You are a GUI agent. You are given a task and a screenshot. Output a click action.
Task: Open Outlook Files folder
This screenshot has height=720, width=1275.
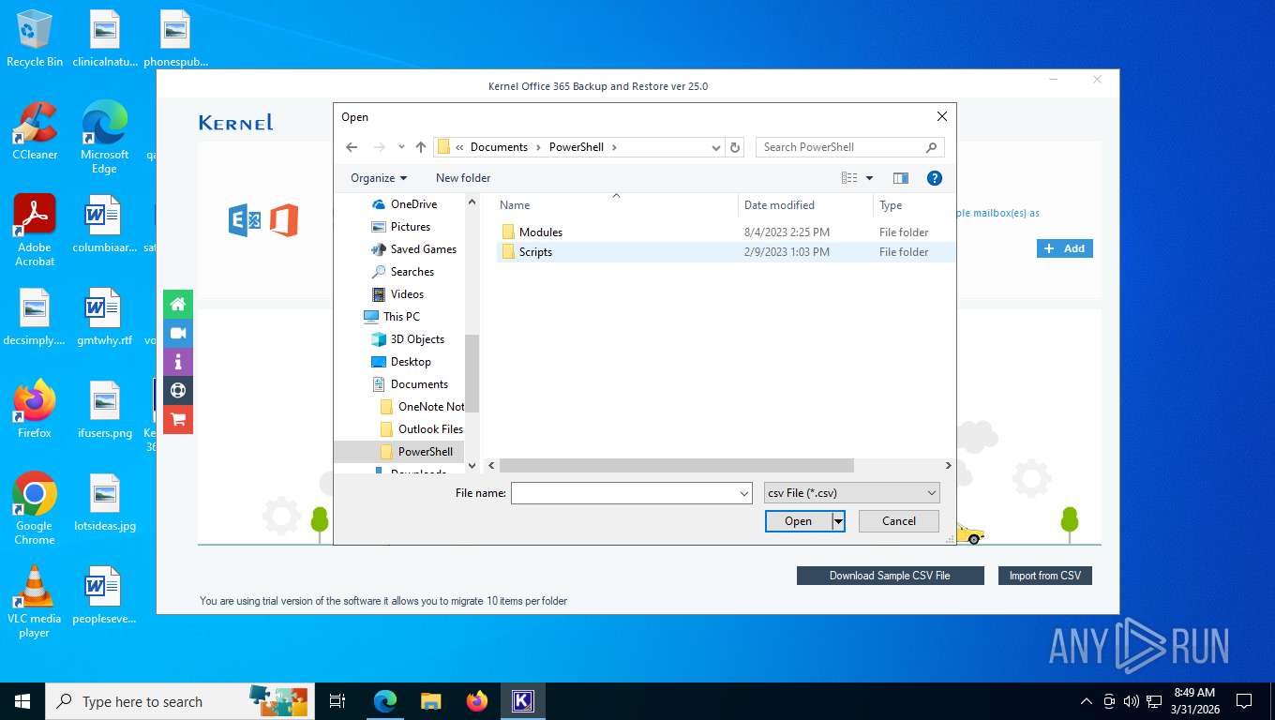pos(422,429)
